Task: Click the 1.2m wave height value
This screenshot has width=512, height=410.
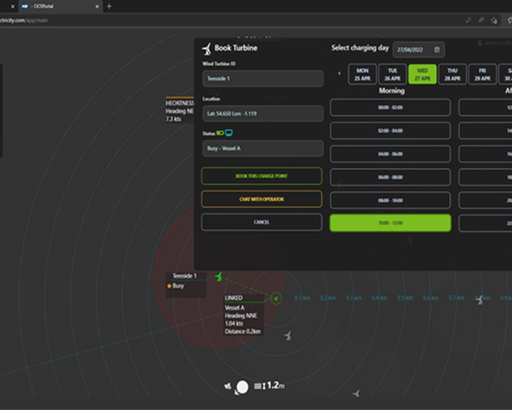Action: point(276,385)
